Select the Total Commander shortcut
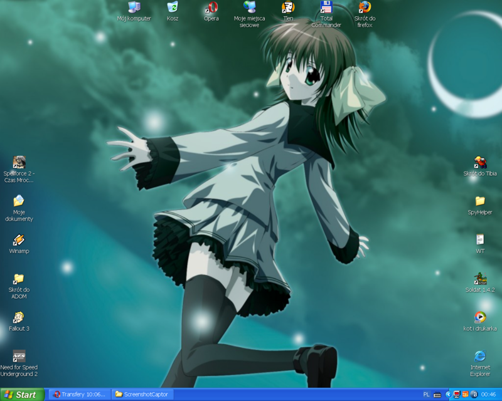 coord(326,14)
